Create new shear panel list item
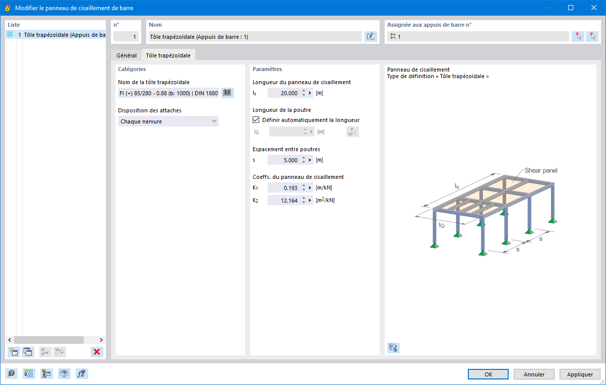This screenshot has width=606, height=385. pyautogui.click(x=14, y=352)
